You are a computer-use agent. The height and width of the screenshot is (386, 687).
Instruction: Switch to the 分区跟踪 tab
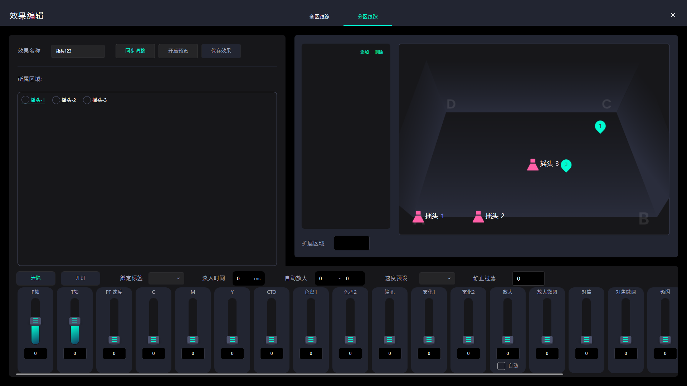pos(367,17)
